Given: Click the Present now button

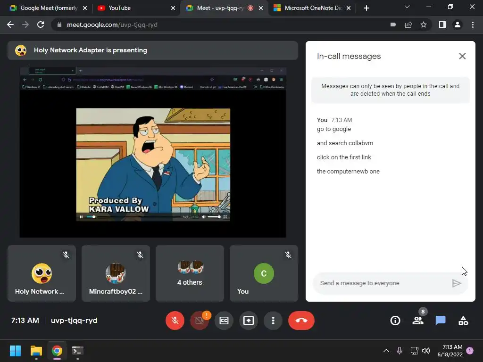Looking at the screenshot, I should click(x=249, y=321).
